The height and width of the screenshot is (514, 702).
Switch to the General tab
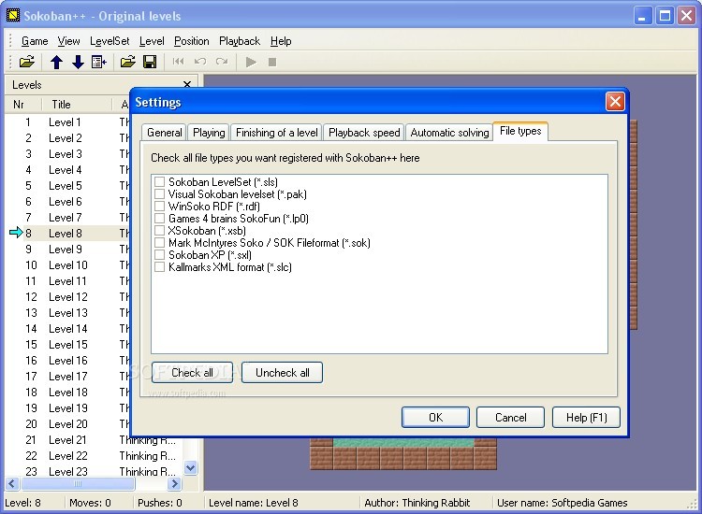(x=165, y=133)
